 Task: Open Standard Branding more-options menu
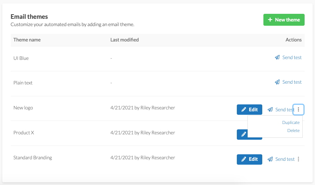pos(298,159)
